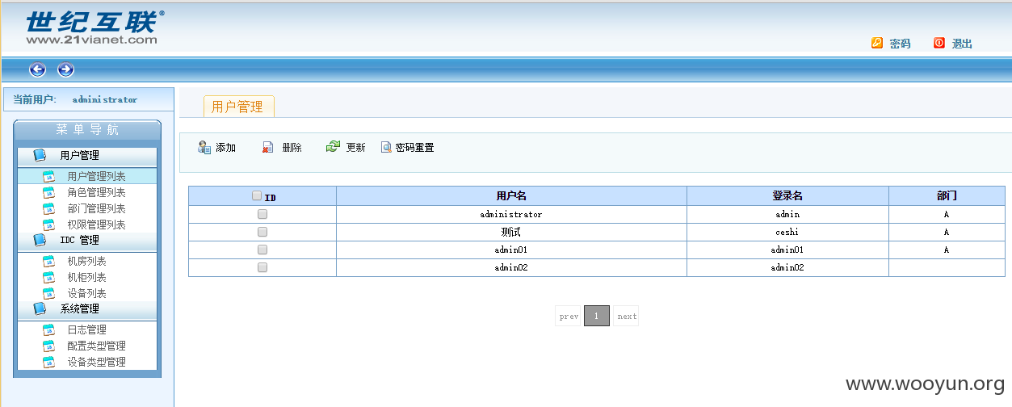Click the 密码重置 button label

click(414, 148)
